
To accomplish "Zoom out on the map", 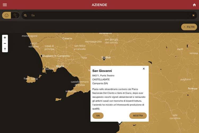I will click(5, 43).
